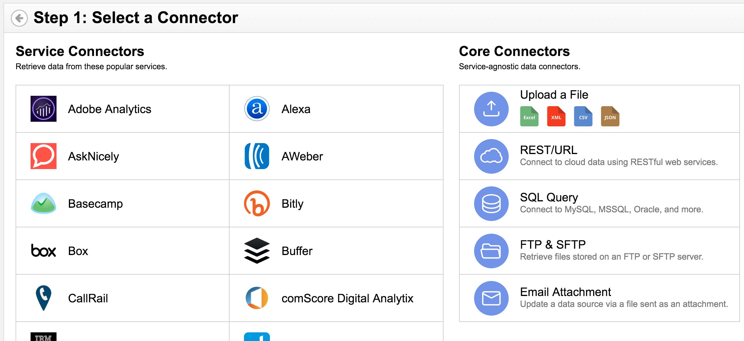Click 'Connect to MySQL, MSSQL, Oracle' description

pyautogui.click(x=611, y=209)
